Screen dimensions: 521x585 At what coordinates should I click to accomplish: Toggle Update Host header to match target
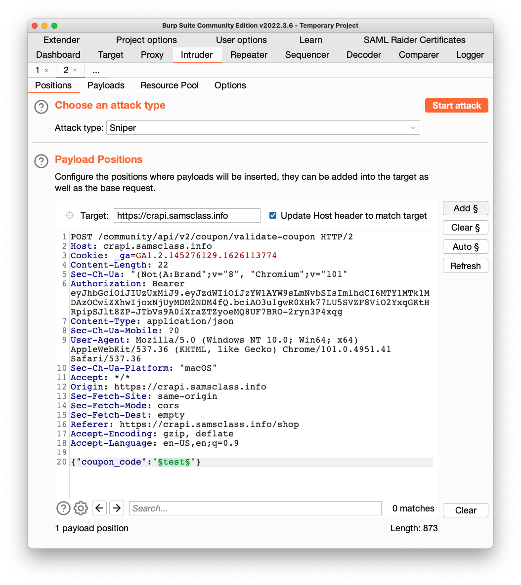[x=273, y=215]
